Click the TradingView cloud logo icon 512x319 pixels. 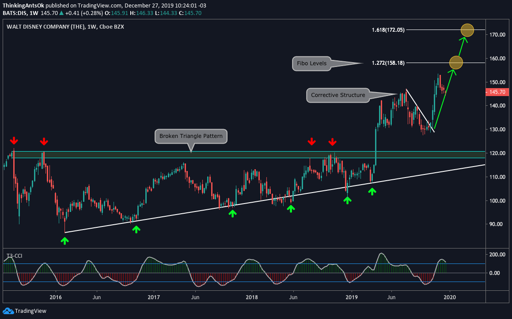pyautogui.click(x=8, y=311)
